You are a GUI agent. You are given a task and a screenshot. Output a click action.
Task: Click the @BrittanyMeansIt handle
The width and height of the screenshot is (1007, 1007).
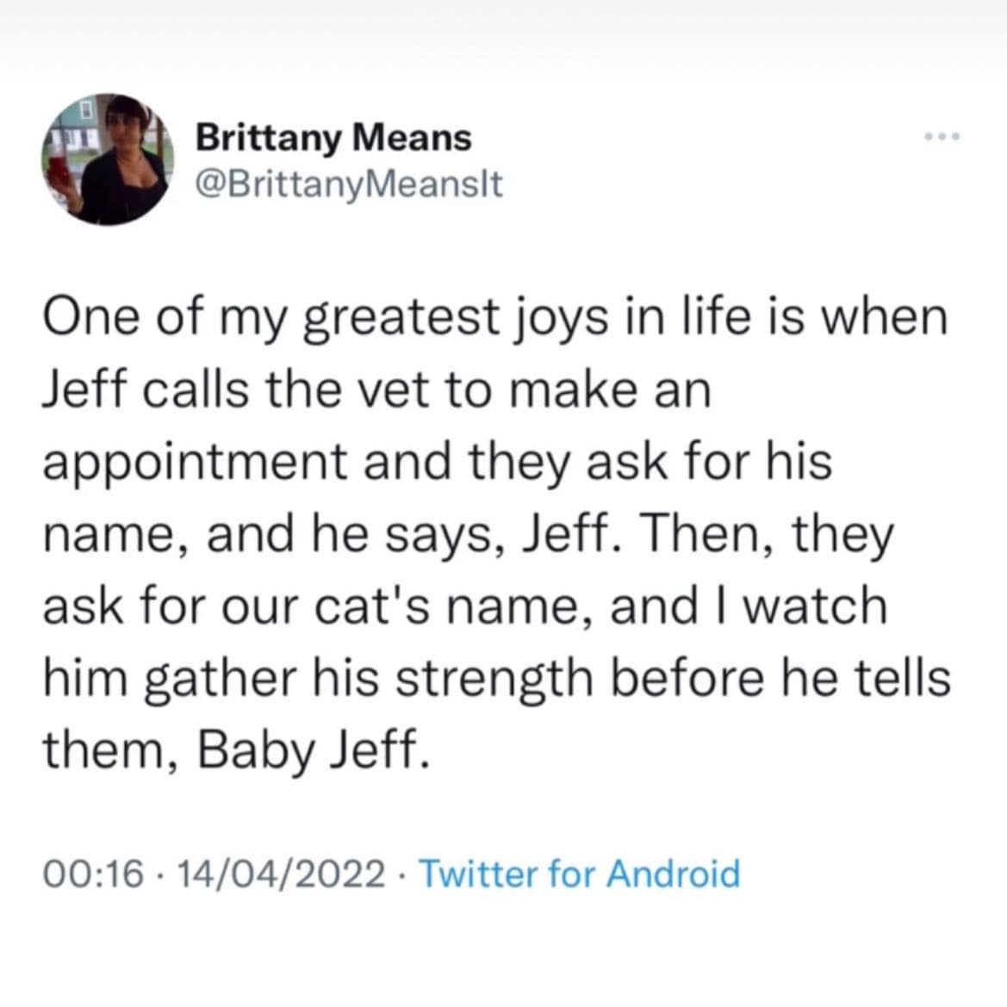coord(348,183)
